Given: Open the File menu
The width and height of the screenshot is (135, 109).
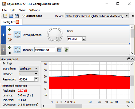Looking at the screenshot, I should tap(4, 10).
